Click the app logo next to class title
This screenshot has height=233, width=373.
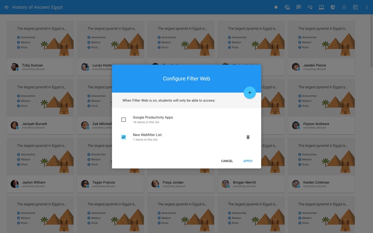7,7
